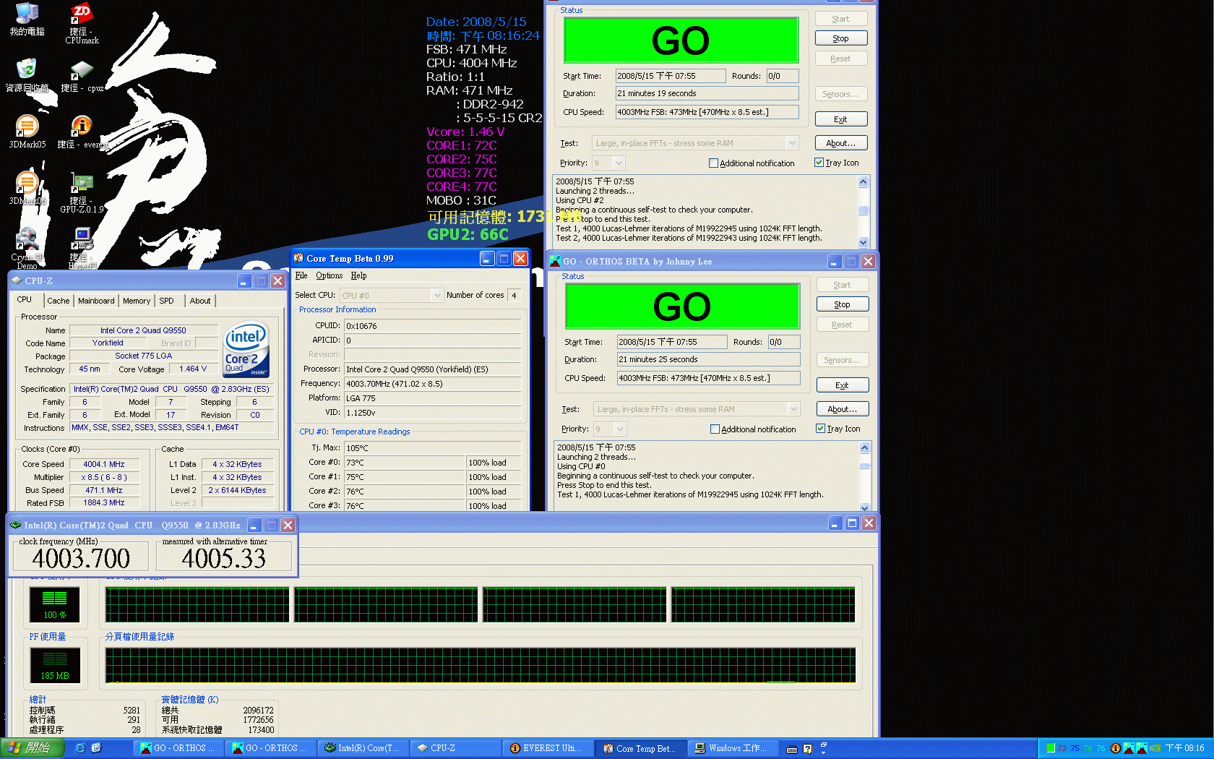This screenshot has width=1214, height=759.
Task: Click the EVEREST info icon in system tray
Action: pos(1115,748)
